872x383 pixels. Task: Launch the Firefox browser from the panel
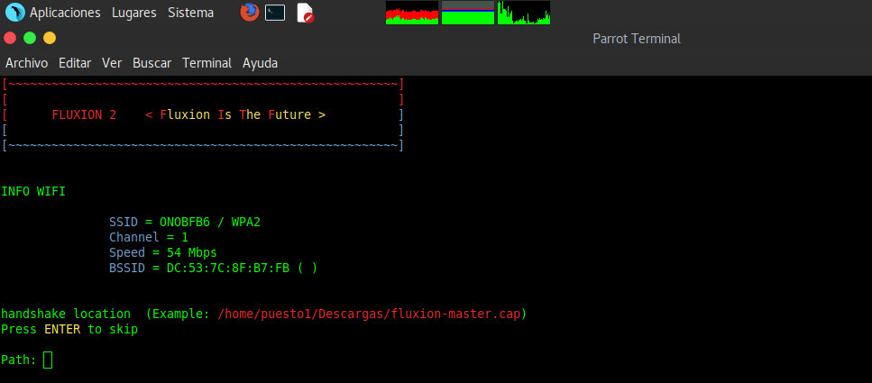[250, 13]
